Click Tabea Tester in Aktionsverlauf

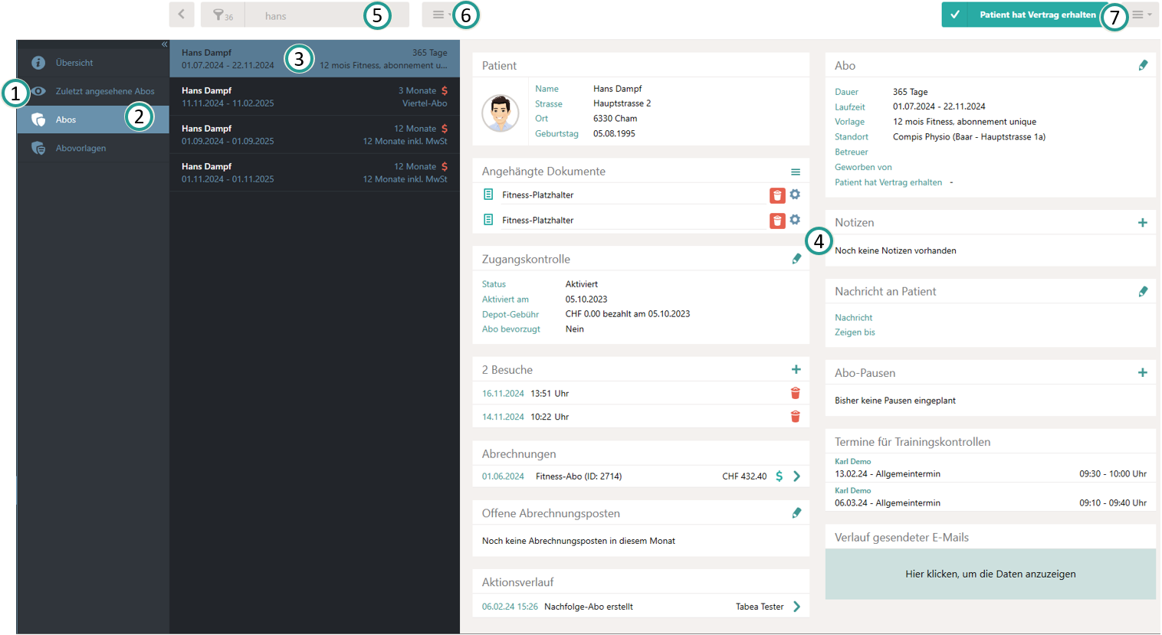point(759,607)
